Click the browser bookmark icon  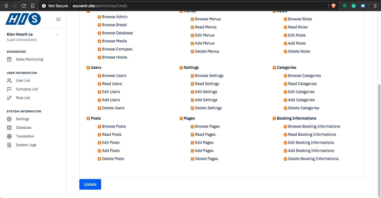point(33,6)
